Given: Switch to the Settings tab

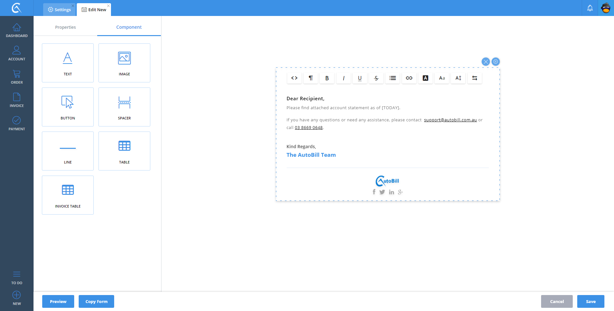Looking at the screenshot, I should tap(59, 10).
